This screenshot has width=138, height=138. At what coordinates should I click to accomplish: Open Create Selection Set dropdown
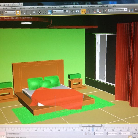[118, 10]
